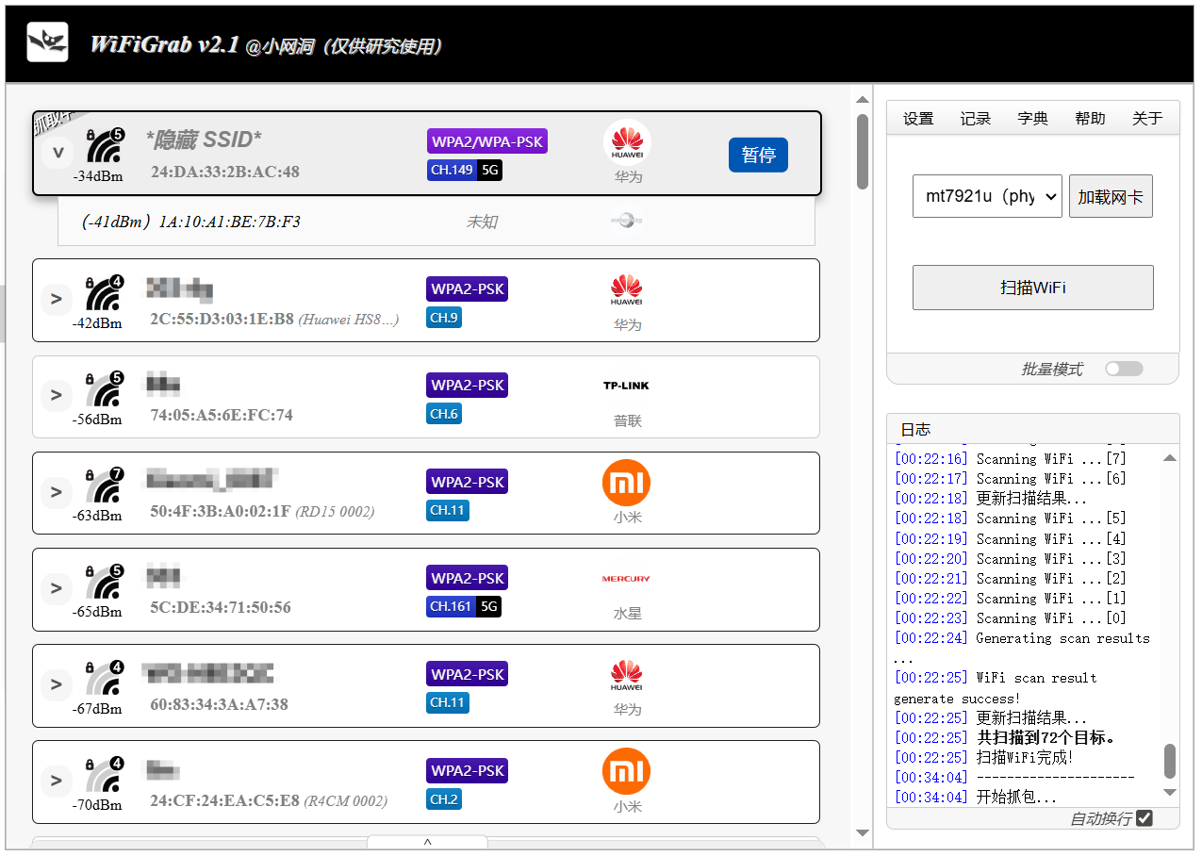Click the log panel scroll up arrow
Image resolution: width=1202 pixels, height=856 pixels.
tap(1170, 458)
